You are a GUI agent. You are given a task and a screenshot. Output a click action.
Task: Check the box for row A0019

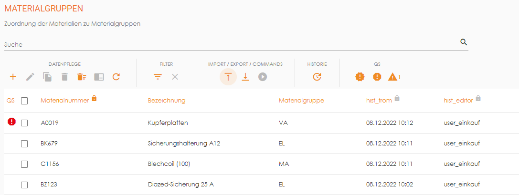pos(24,123)
